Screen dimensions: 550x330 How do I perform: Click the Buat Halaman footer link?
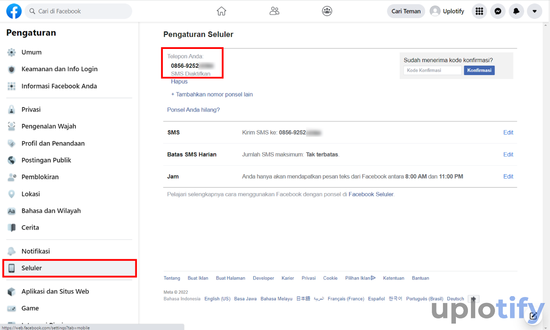tap(231, 278)
